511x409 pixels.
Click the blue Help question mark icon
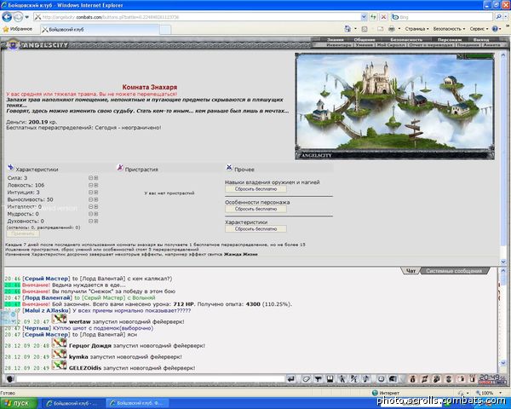tap(495, 29)
